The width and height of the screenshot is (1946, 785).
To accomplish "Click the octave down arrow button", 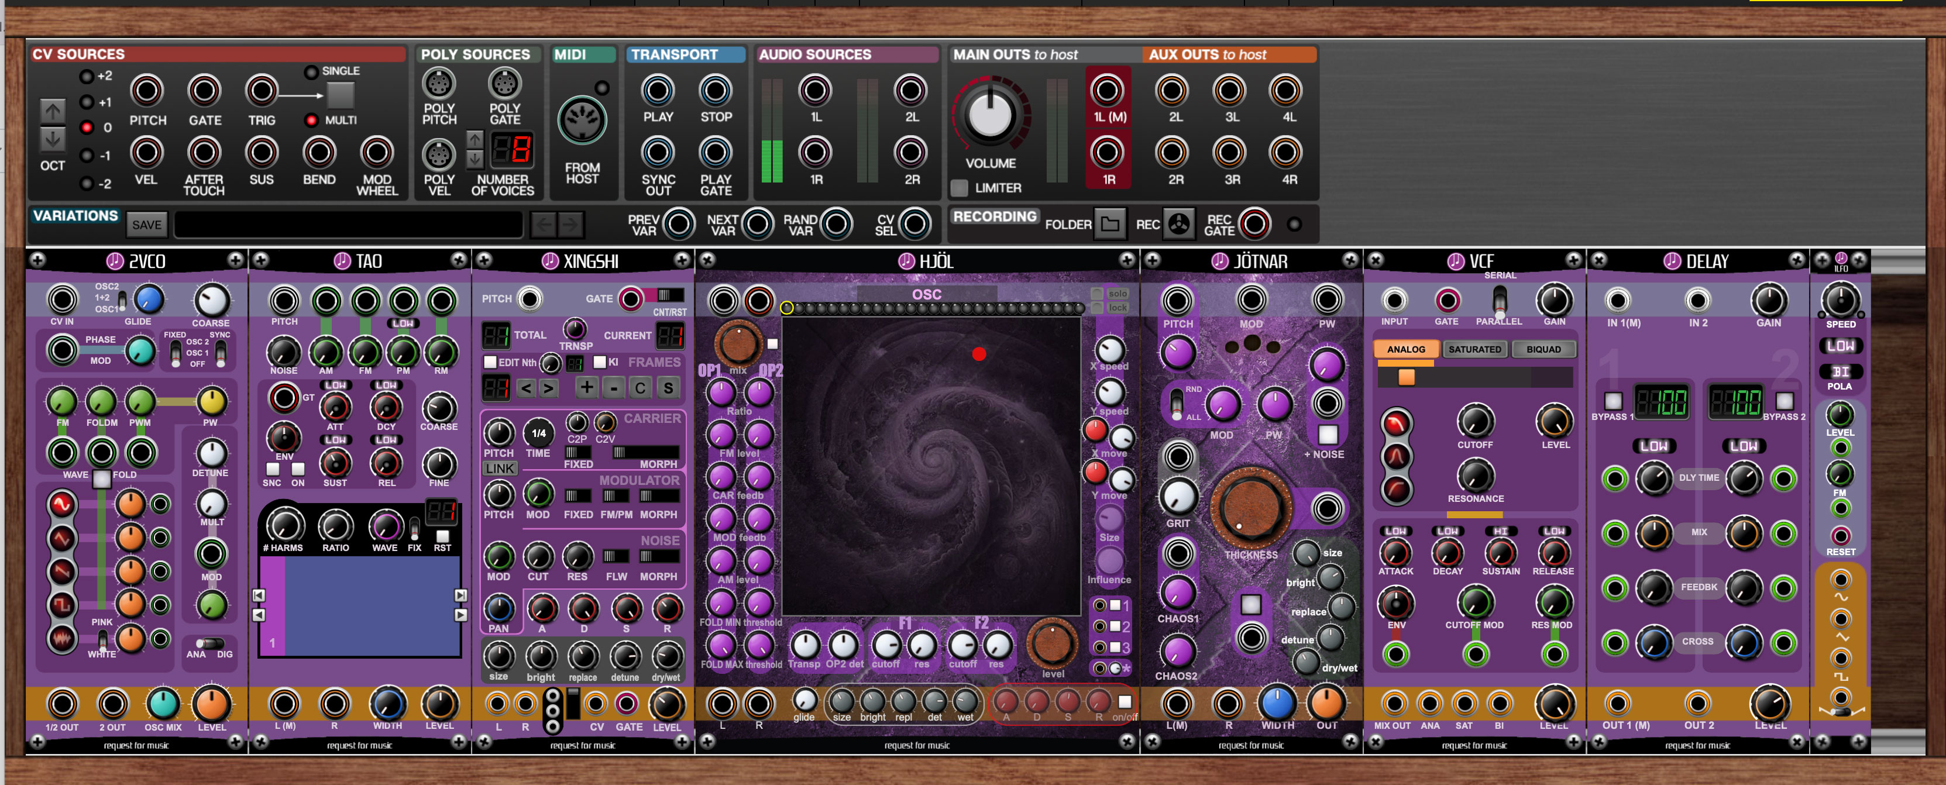I will tap(52, 139).
